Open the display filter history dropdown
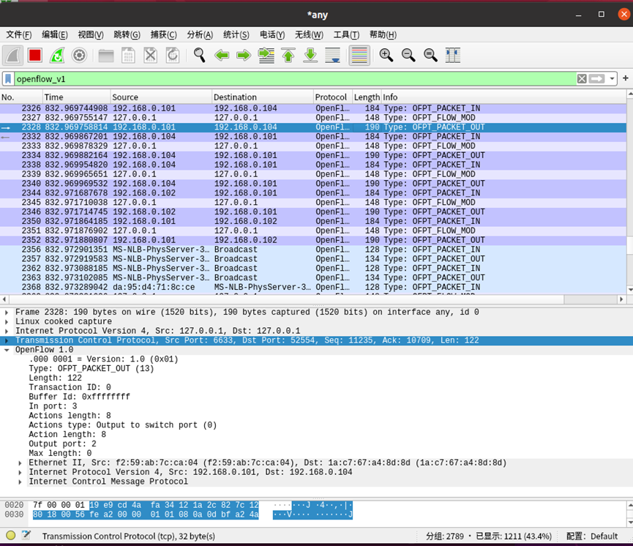This screenshot has width=633, height=546. 613,78
